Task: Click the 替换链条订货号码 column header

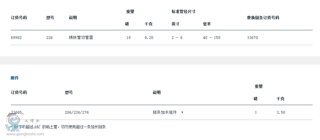Action: [263, 18]
